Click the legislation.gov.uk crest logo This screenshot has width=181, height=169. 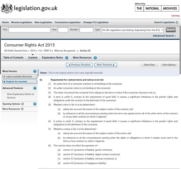7,8
